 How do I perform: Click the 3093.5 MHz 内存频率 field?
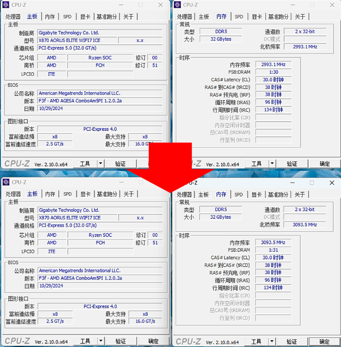click(x=273, y=242)
